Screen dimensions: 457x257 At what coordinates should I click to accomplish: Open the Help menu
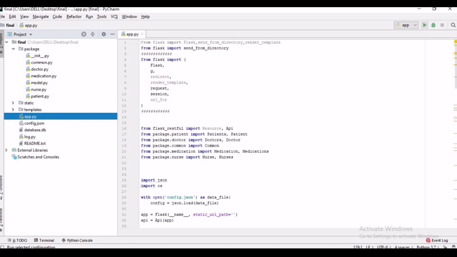click(x=145, y=16)
